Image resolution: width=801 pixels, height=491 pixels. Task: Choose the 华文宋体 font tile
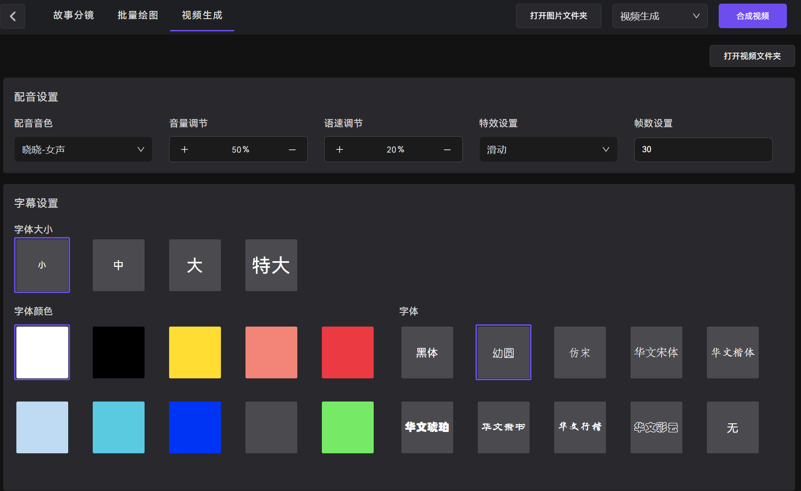click(656, 352)
